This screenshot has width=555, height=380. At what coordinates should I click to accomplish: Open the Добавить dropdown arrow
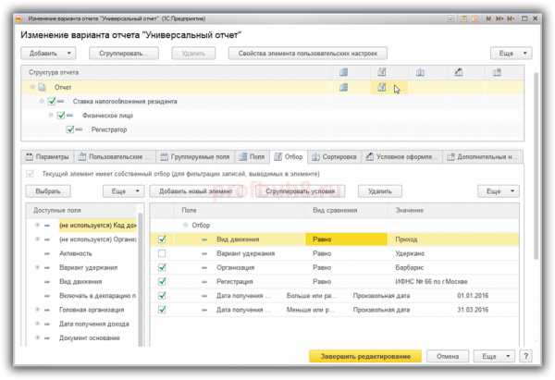click(69, 54)
